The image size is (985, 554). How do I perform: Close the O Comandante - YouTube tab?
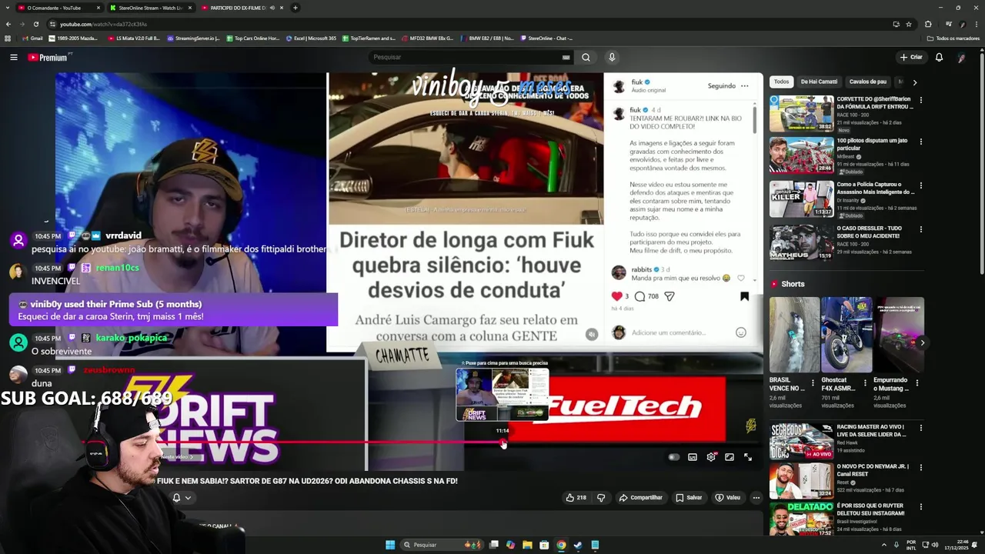pyautogui.click(x=98, y=8)
